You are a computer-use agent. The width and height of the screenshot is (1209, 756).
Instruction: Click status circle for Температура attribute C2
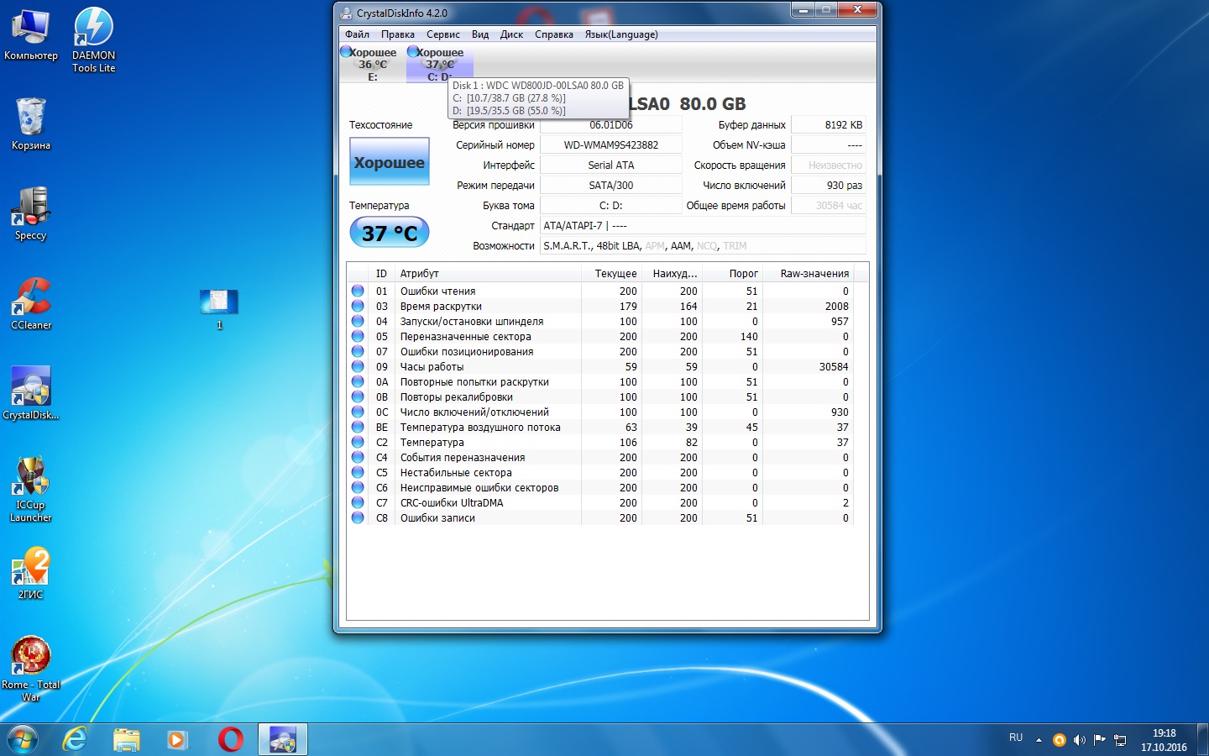click(358, 443)
